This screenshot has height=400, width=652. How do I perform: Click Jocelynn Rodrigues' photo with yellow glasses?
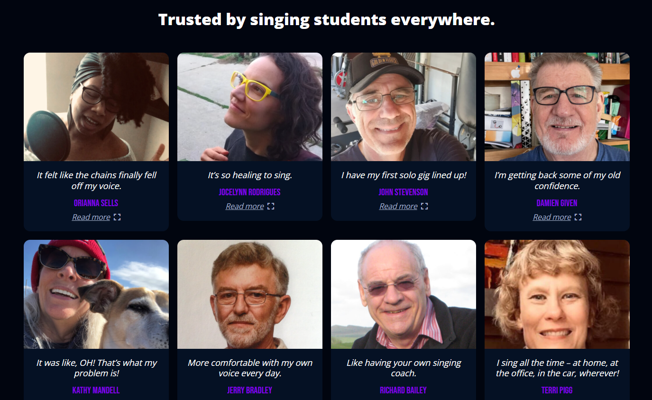pyautogui.click(x=250, y=107)
